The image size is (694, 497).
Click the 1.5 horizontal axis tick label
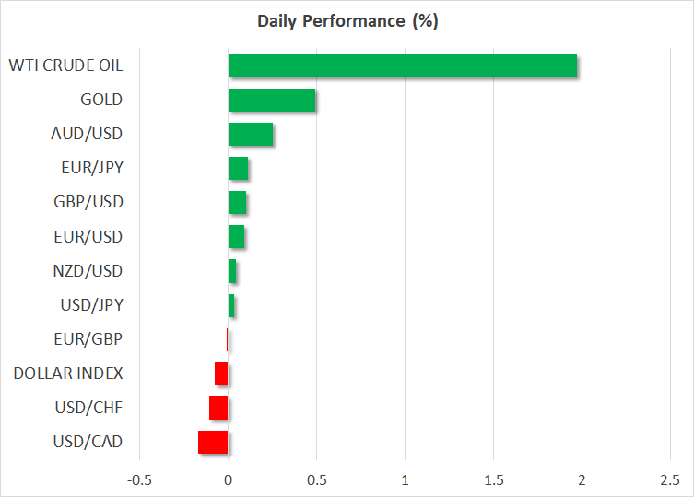493,479
